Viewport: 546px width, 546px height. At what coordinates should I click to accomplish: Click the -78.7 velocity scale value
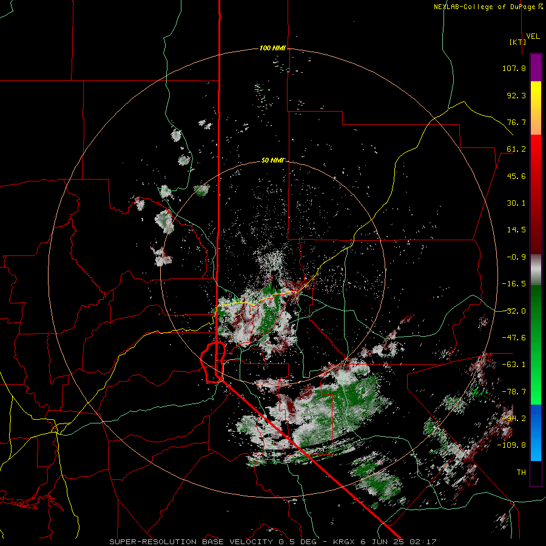tap(514, 392)
